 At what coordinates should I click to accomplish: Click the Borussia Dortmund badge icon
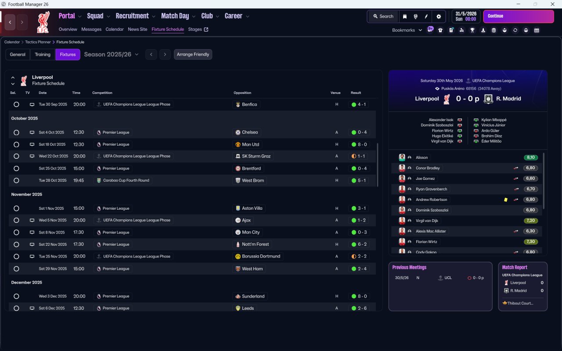click(238, 257)
